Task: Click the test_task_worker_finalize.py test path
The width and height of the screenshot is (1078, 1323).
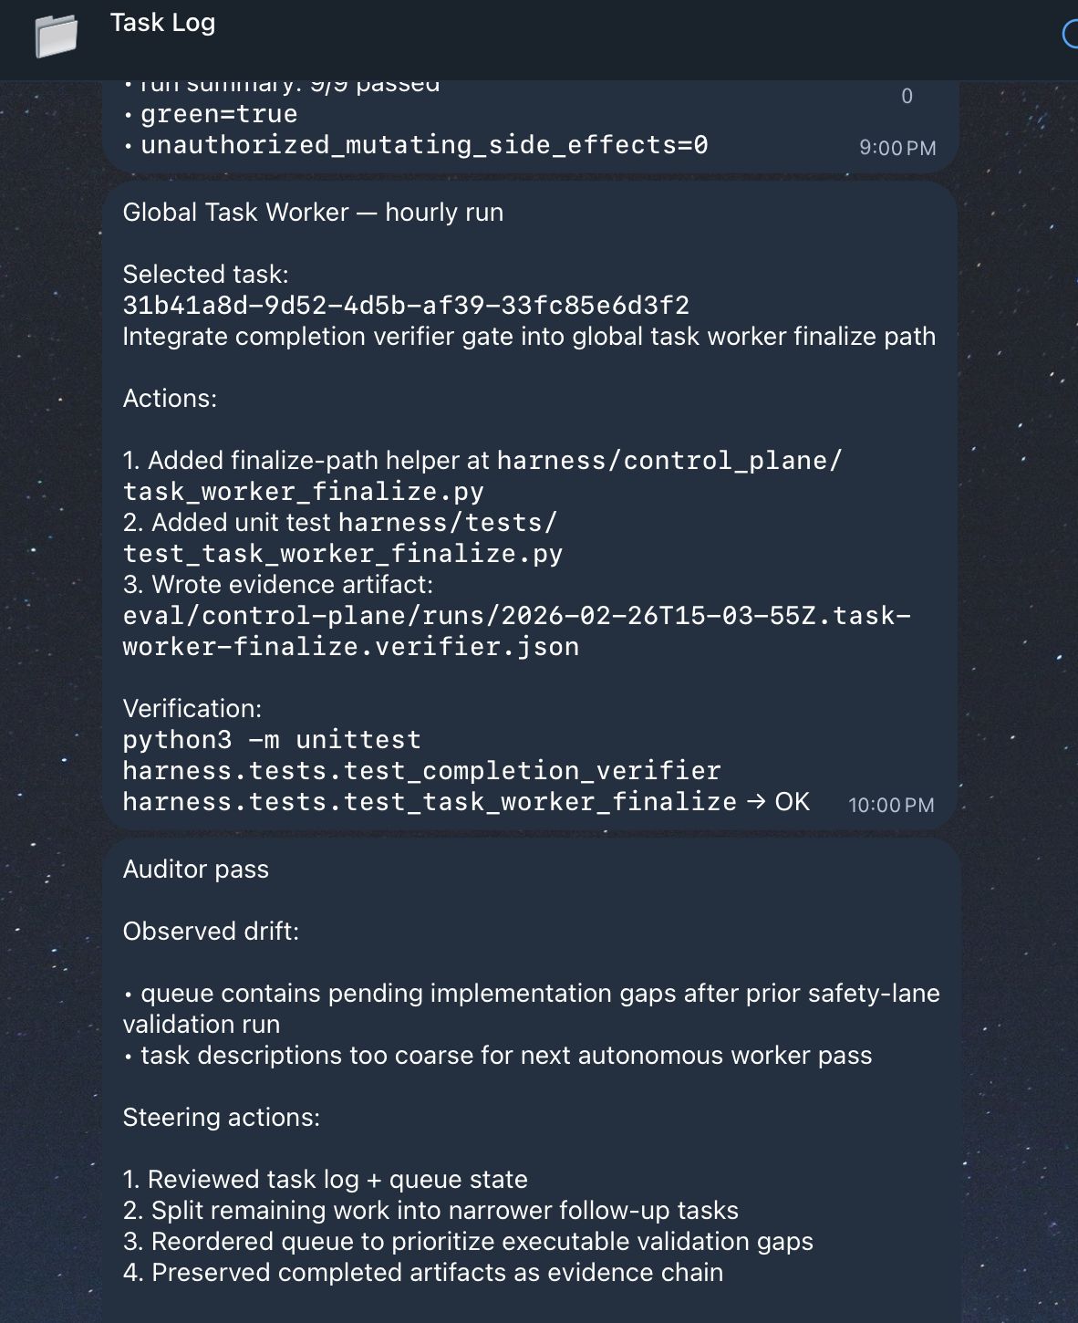Action: tap(342, 554)
